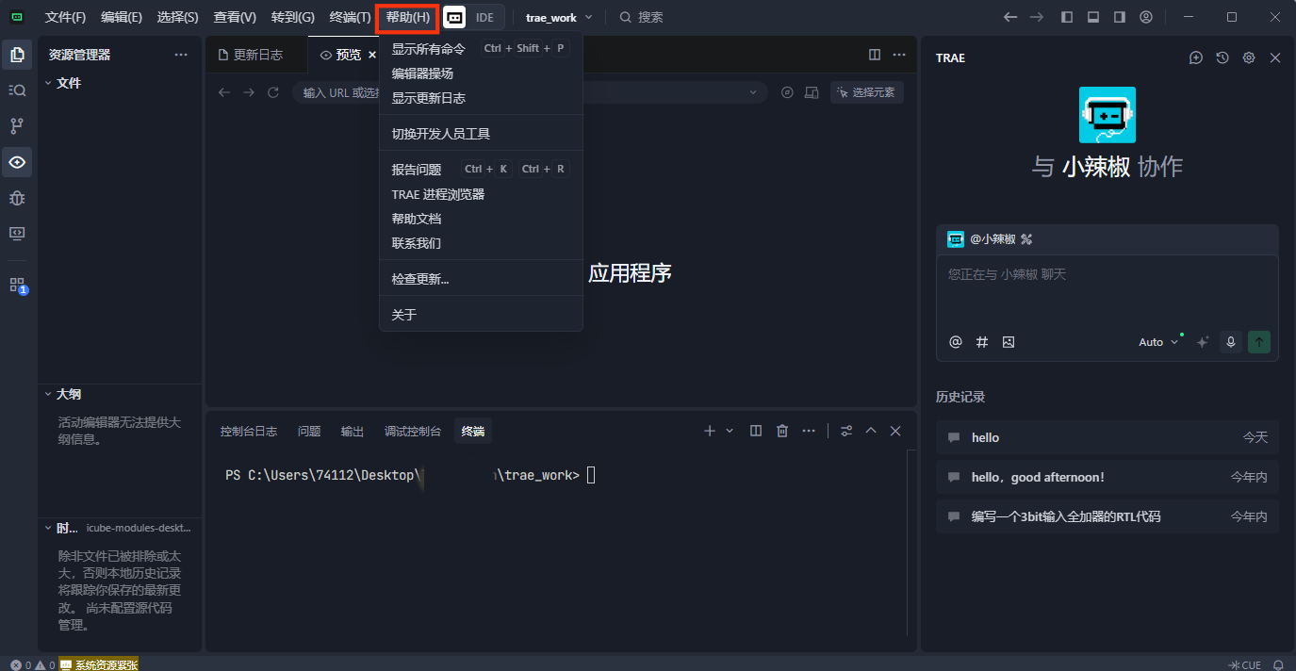Open the Run and Debug bug icon
Screen dimensions: 1296x671
(x=17, y=198)
